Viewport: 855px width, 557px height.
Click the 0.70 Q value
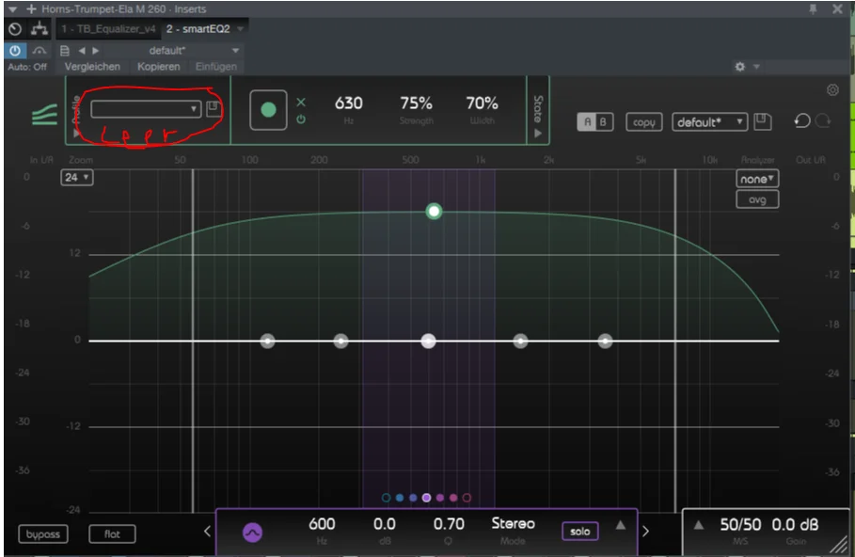(x=449, y=524)
